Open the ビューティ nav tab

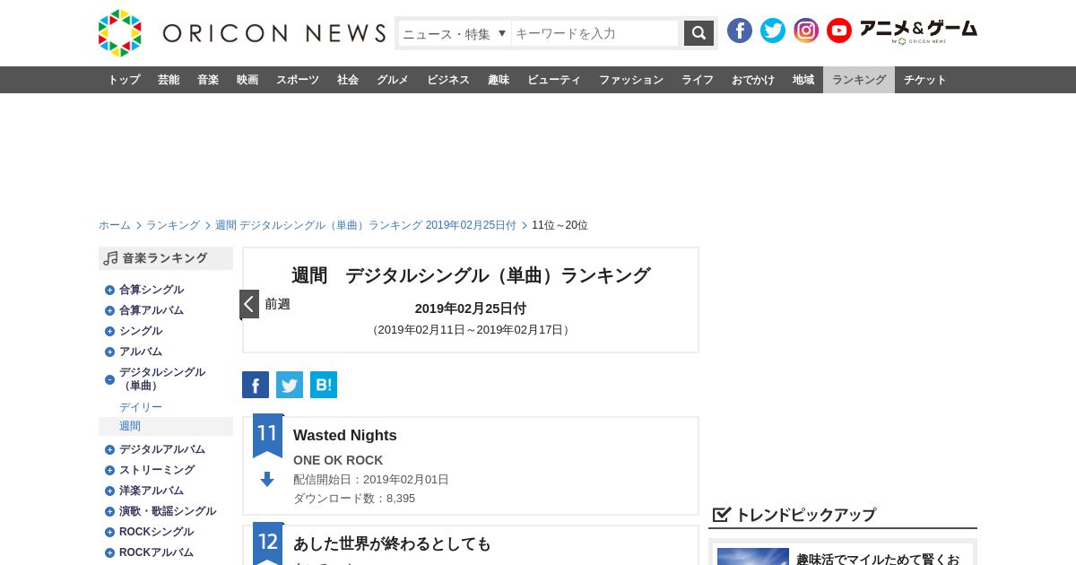click(x=554, y=80)
